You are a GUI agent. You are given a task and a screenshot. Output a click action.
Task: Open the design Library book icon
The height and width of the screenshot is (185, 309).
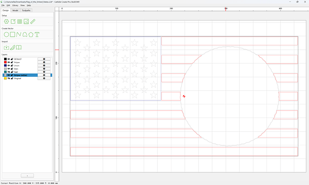click(x=19, y=47)
